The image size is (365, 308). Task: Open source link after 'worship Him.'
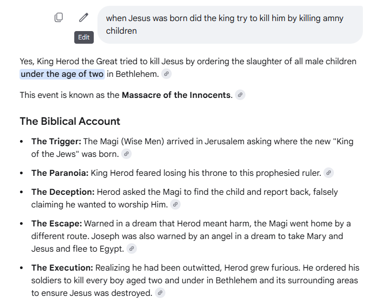coord(175,204)
